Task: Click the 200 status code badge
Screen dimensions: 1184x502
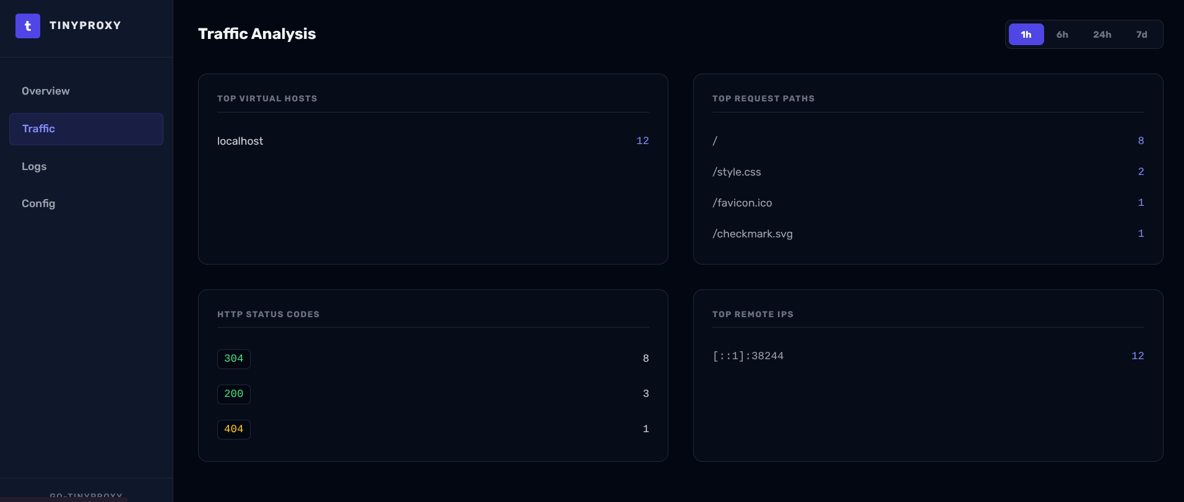Action: pyautogui.click(x=233, y=394)
